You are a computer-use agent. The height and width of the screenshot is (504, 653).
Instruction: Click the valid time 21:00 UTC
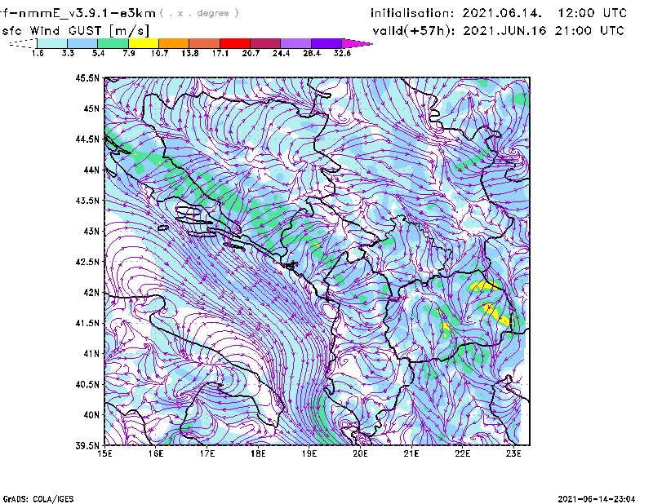pyautogui.click(x=589, y=31)
